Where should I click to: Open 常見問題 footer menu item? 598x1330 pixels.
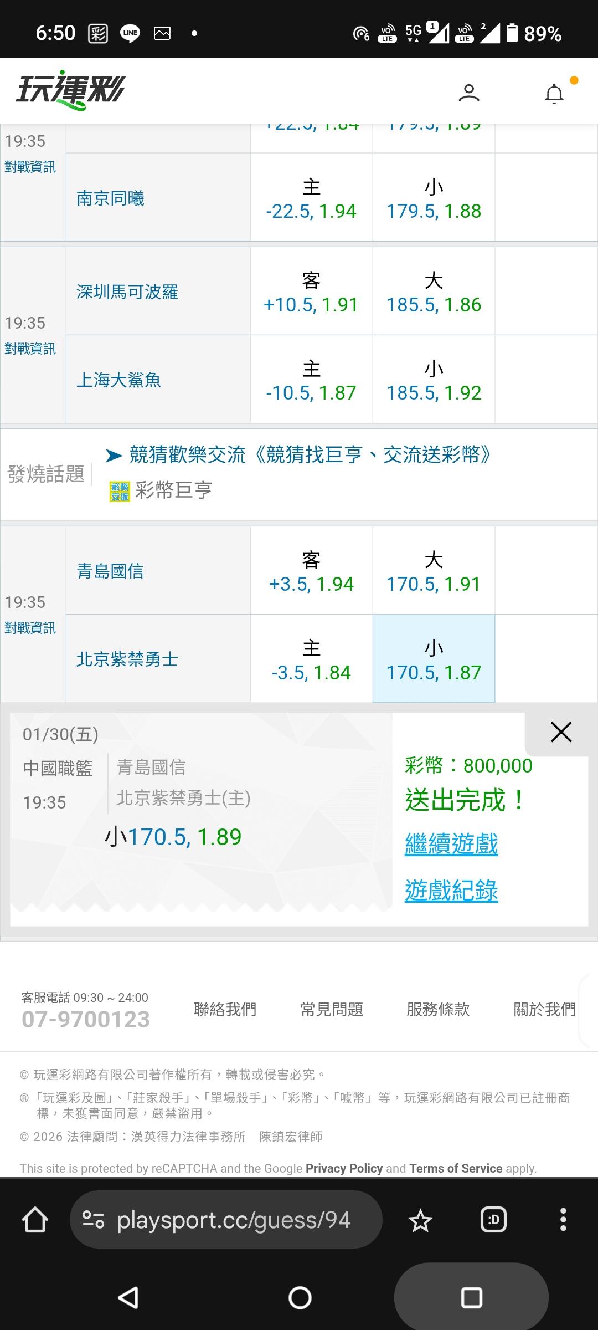click(332, 1009)
